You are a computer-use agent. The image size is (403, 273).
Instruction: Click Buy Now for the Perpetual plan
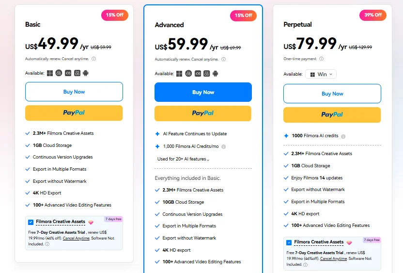tap(332, 94)
